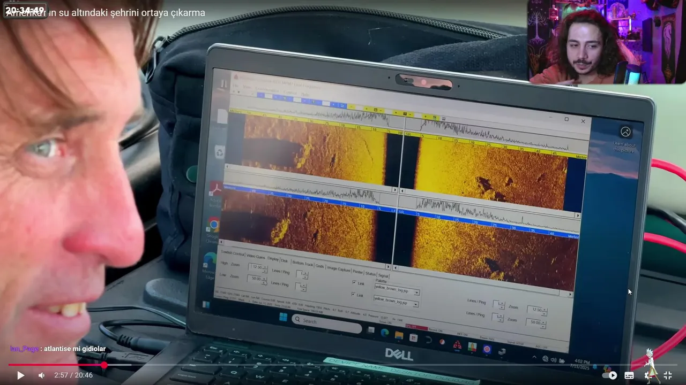Open the video title at top

click(x=106, y=13)
